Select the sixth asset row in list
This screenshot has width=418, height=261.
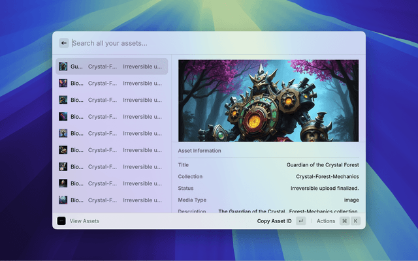coord(111,150)
